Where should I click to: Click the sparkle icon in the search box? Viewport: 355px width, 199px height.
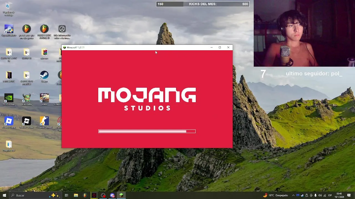click(55, 195)
